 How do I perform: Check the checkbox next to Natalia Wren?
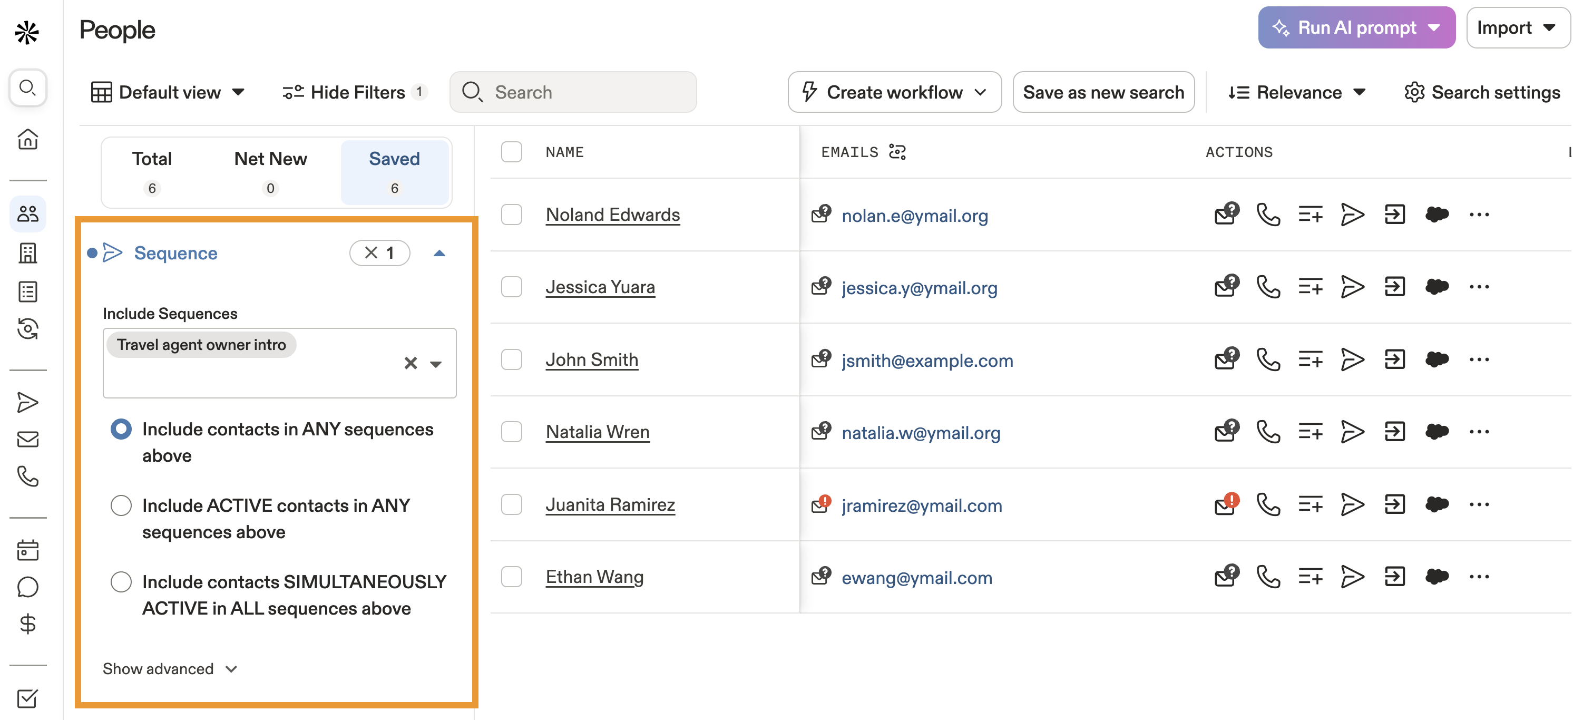511,431
